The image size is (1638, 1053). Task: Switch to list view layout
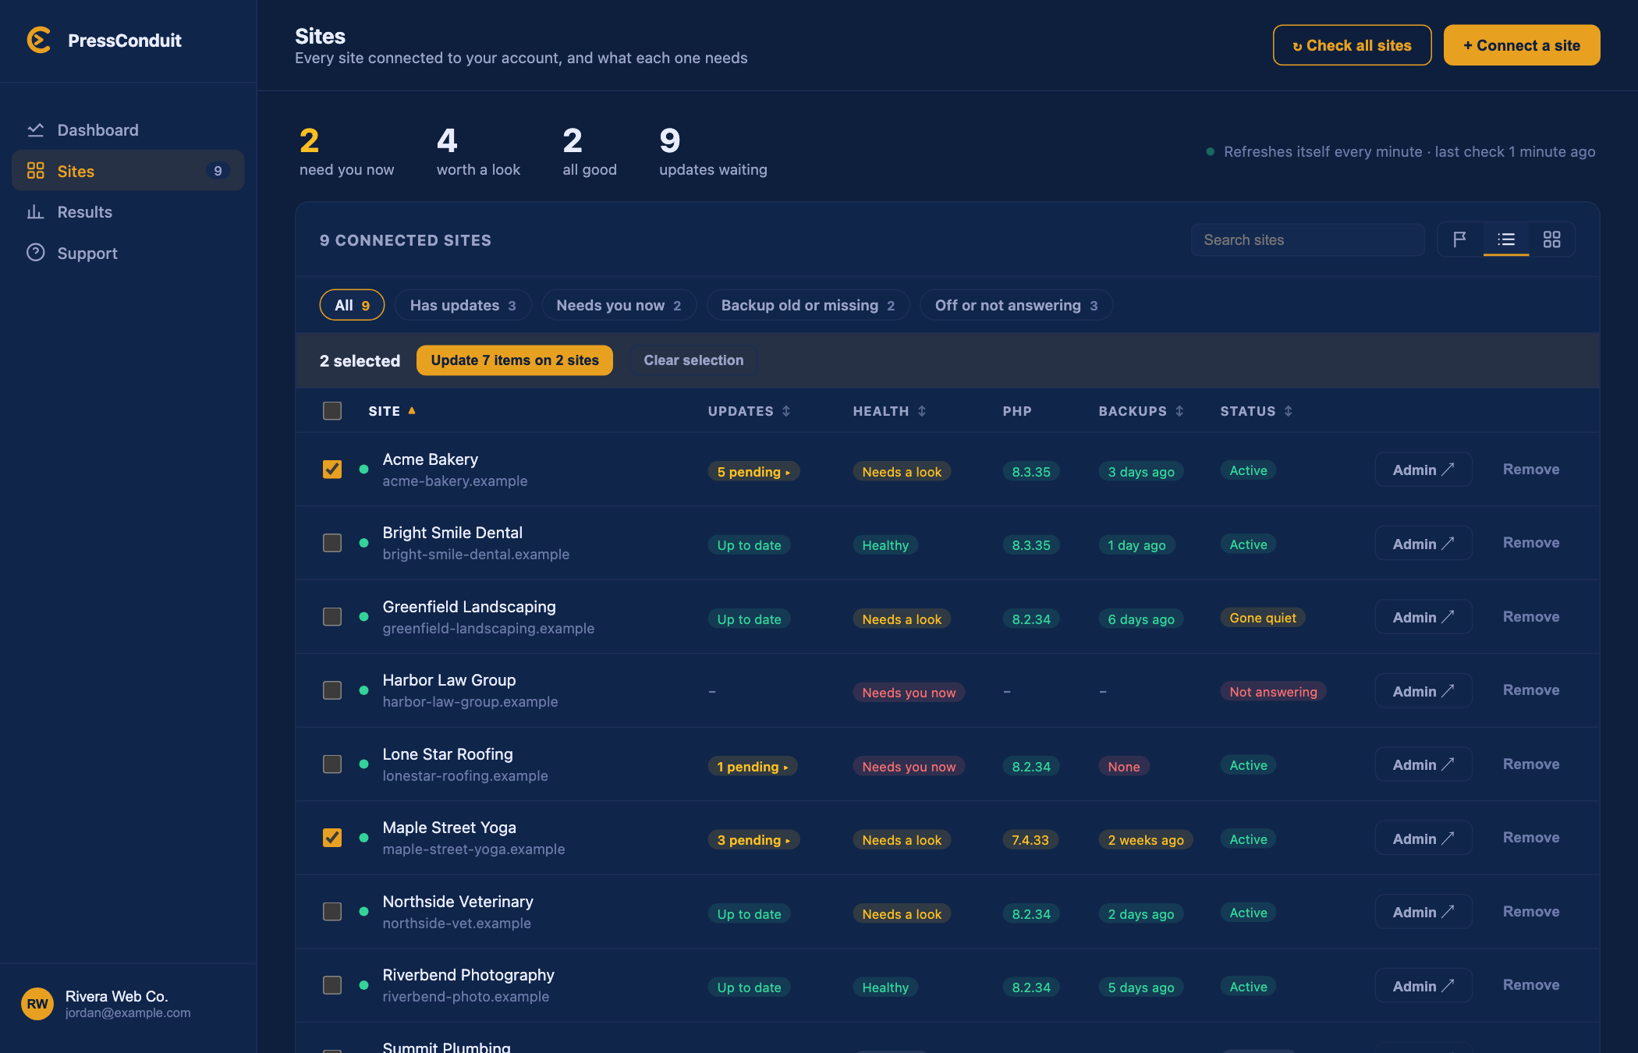[x=1506, y=239]
